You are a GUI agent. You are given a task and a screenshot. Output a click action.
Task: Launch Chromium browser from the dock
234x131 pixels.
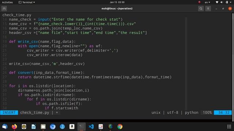(x=53, y=127)
